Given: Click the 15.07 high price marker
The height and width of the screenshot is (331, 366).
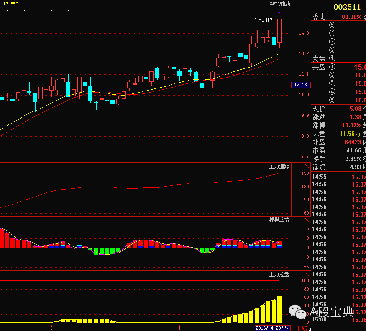Looking at the screenshot, I should (263, 20).
